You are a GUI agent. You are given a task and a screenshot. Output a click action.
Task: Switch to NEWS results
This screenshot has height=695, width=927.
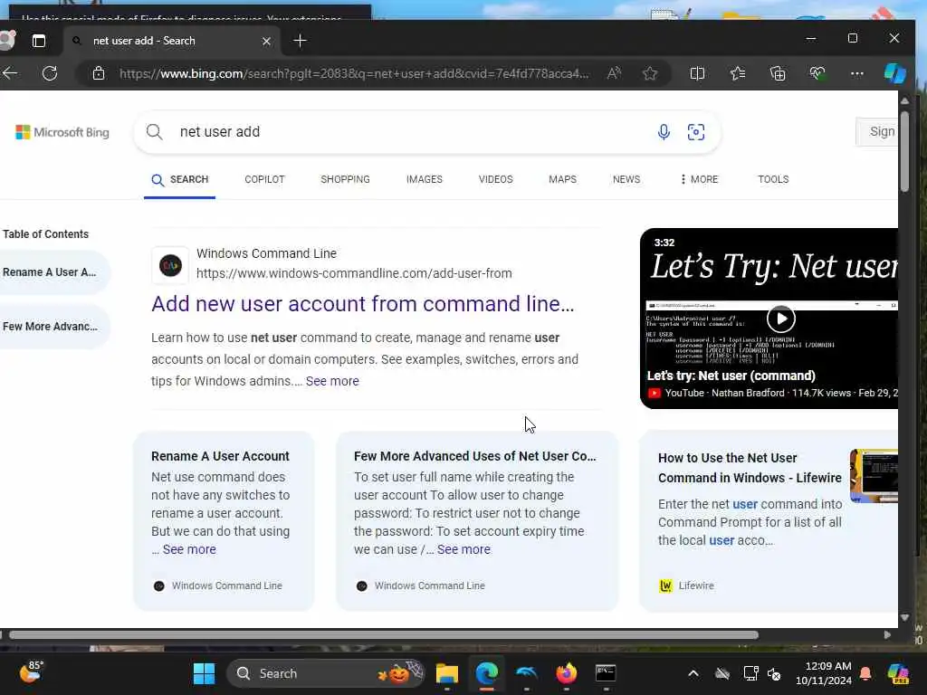coord(626,180)
